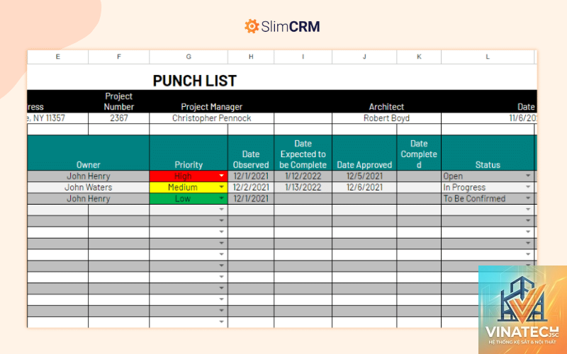Open the Medium priority dropdown arrow
567x354 pixels.
point(221,187)
